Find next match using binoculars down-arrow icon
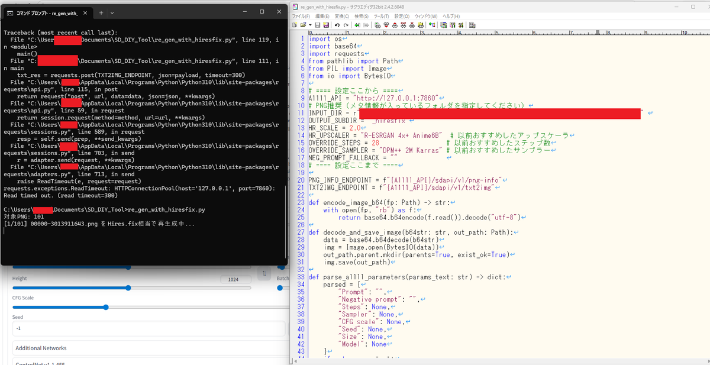 point(386,25)
